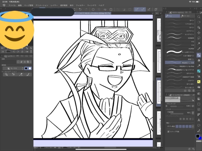The width and height of the screenshot is (202, 151).
Task: Open the Clip Studio logo menu
Action: click(x=4, y=5)
